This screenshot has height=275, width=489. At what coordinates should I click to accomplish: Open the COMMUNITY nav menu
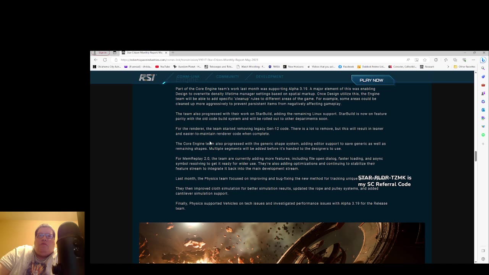(228, 77)
